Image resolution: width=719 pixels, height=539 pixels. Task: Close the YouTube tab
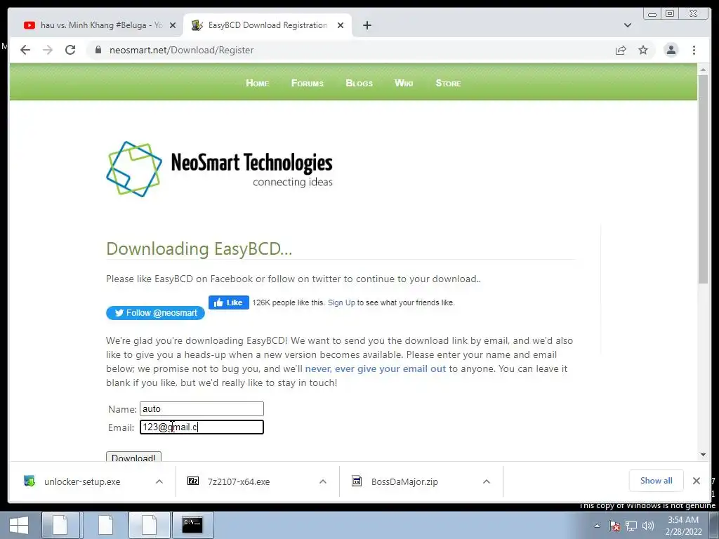(173, 26)
